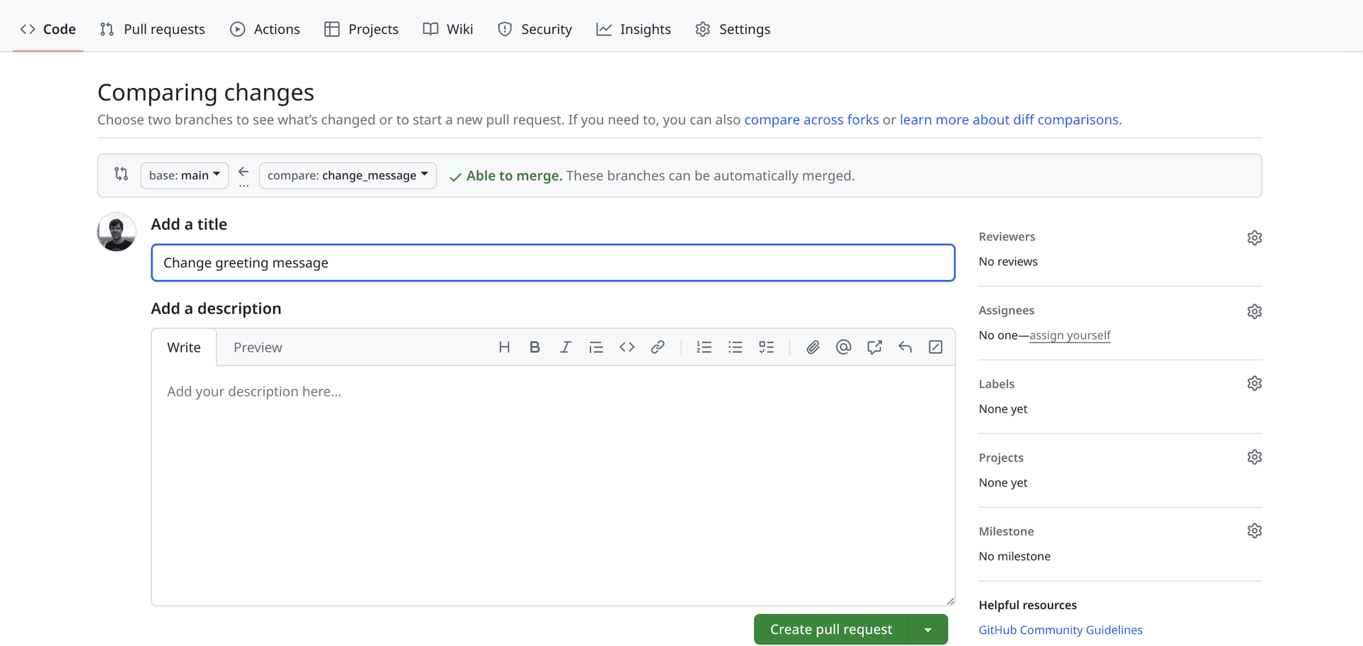Screen dimensions: 1363x646
Task: Open Labels gear settings
Action: (x=1254, y=384)
